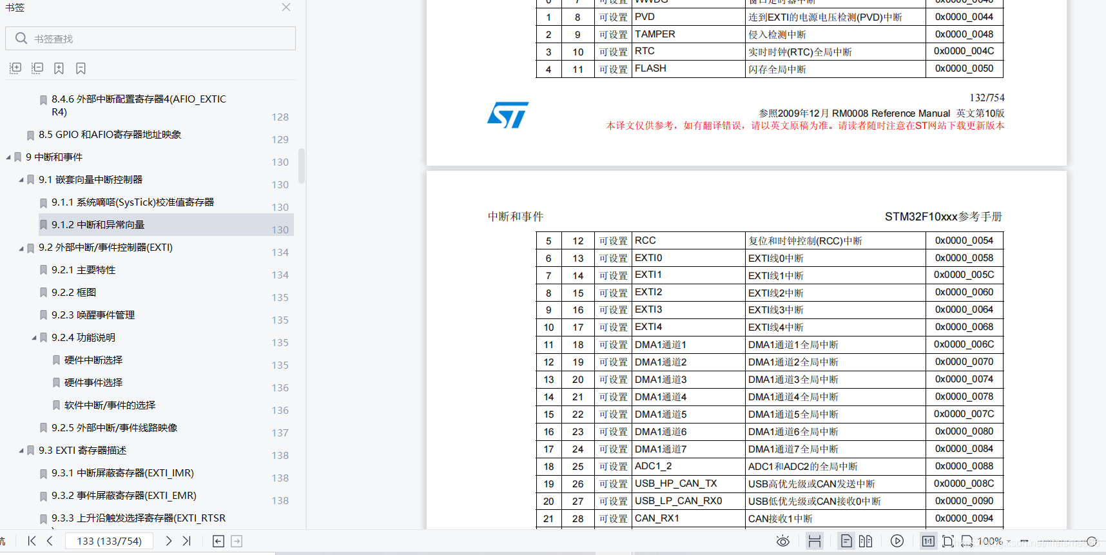Collapse section 9.1 嵌套向量中断控制器
1106x555 pixels.
[x=21, y=180]
